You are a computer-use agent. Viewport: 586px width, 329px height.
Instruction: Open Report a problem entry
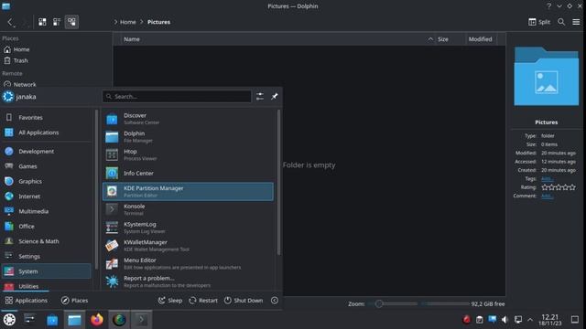tap(188, 281)
